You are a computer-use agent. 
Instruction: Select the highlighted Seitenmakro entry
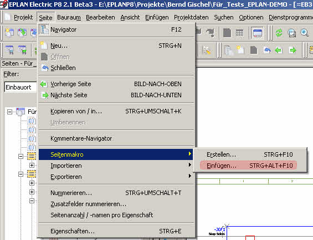116,154
